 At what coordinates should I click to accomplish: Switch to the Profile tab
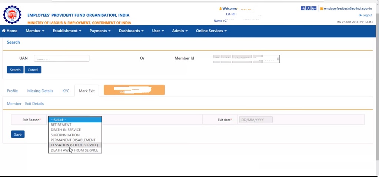(x=12, y=91)
